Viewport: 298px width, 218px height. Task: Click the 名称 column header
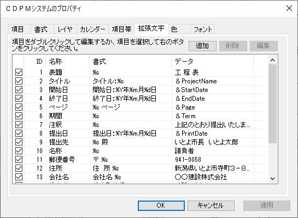click(67, 62)
